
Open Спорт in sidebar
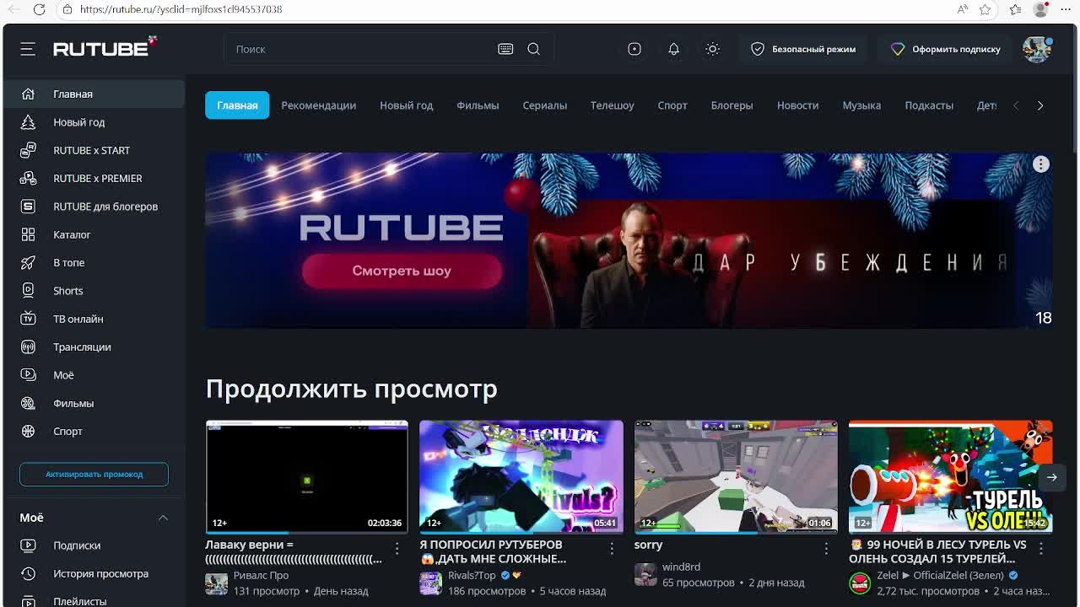(94, 431)
